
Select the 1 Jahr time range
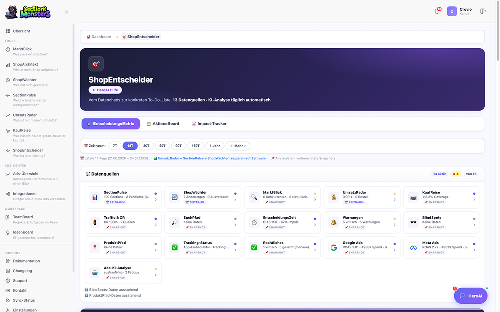(215, 146)
